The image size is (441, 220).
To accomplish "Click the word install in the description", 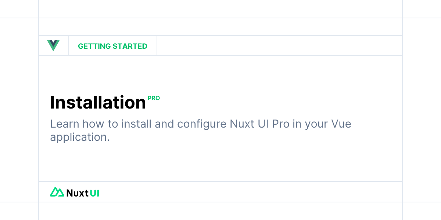I will pyautogui.click(x=137, y=124).
